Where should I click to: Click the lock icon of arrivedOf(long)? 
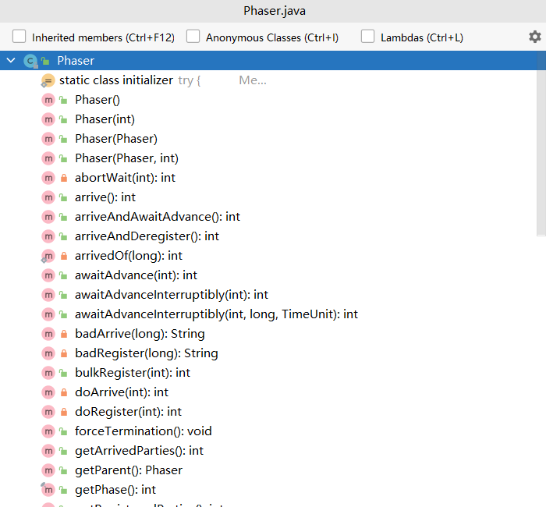(x=64, y=256)
